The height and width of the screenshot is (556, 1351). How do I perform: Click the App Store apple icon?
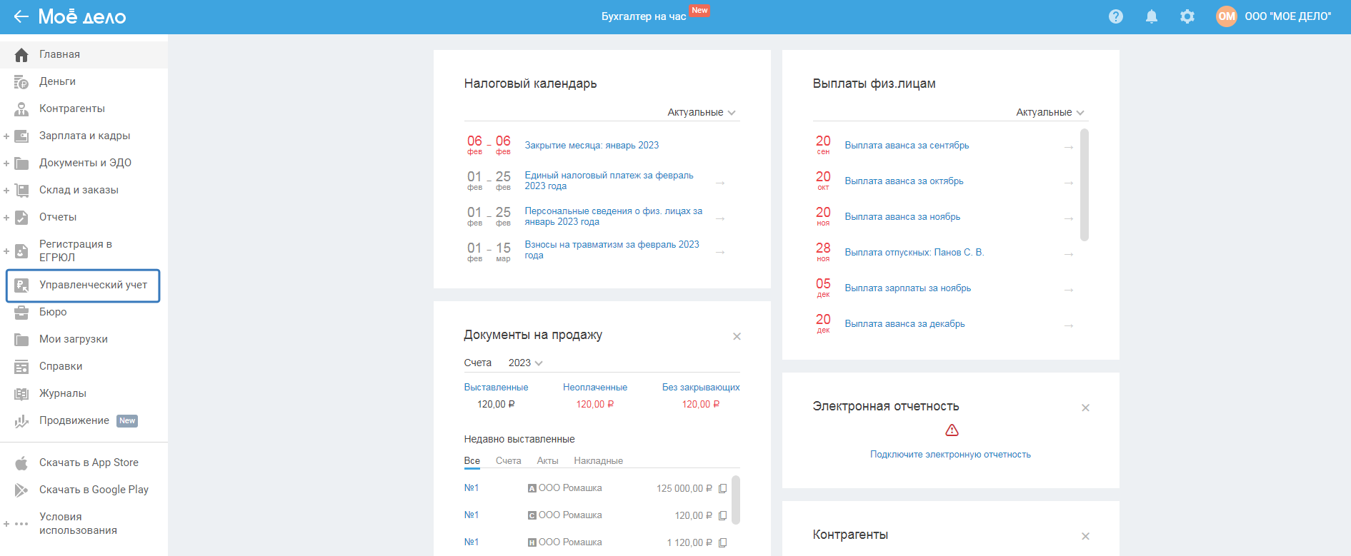(x=21, y=463)
